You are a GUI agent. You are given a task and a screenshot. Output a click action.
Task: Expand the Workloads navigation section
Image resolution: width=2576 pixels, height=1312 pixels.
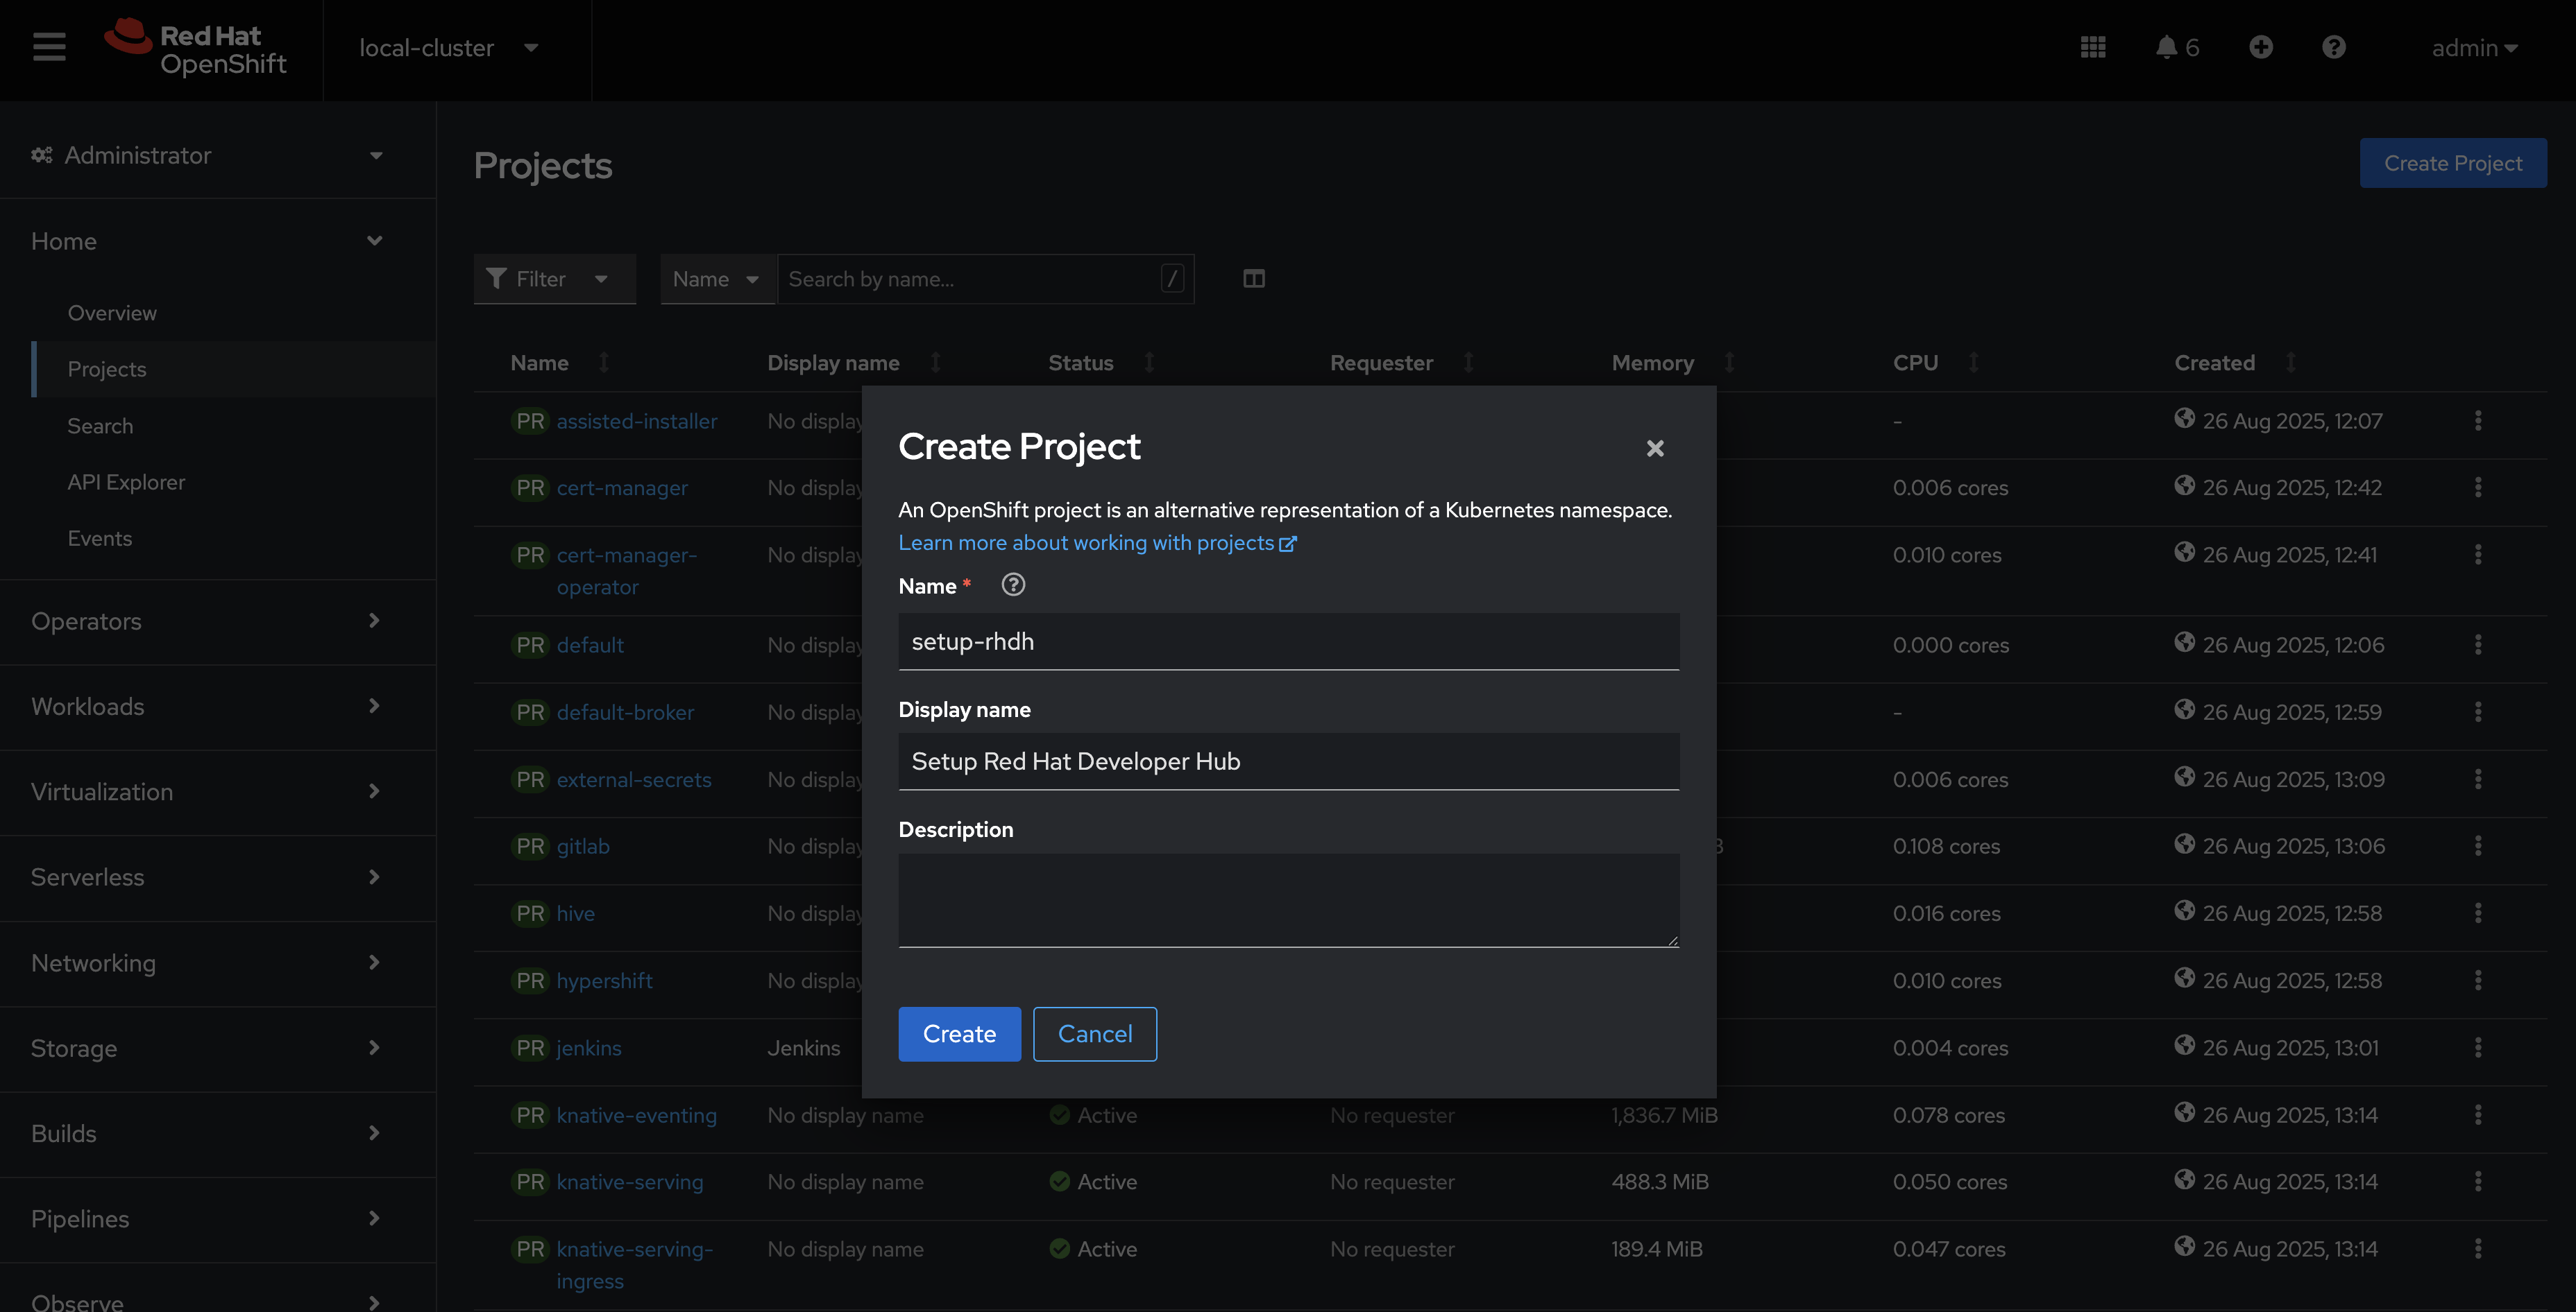pyautogui.click(x=207, y=707)
